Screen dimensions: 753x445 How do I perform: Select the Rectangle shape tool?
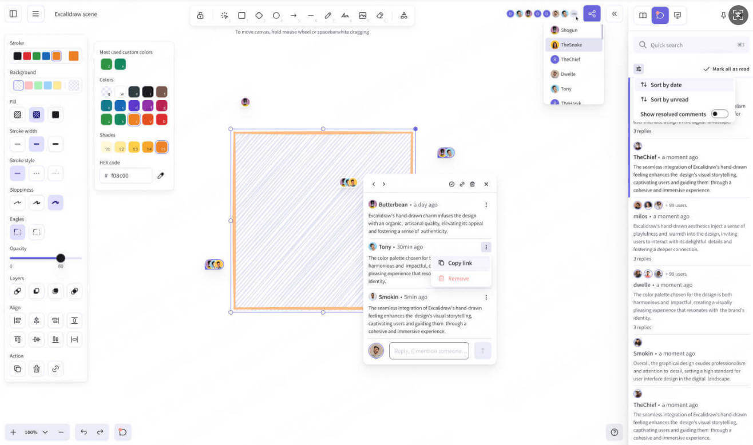[241, 15]
